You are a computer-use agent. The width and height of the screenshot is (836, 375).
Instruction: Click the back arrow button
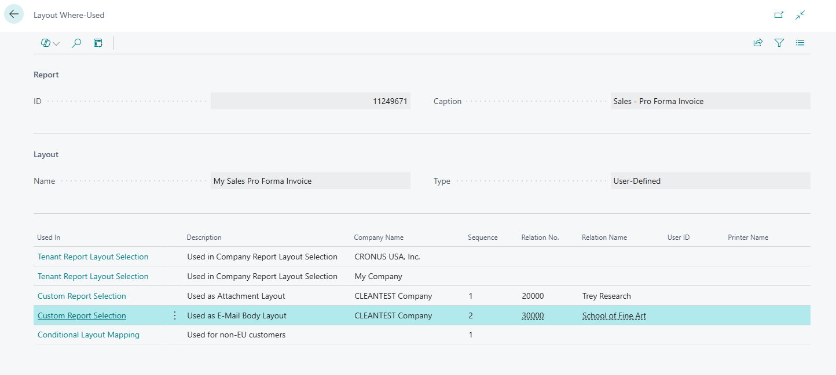[x=14, y=14]
